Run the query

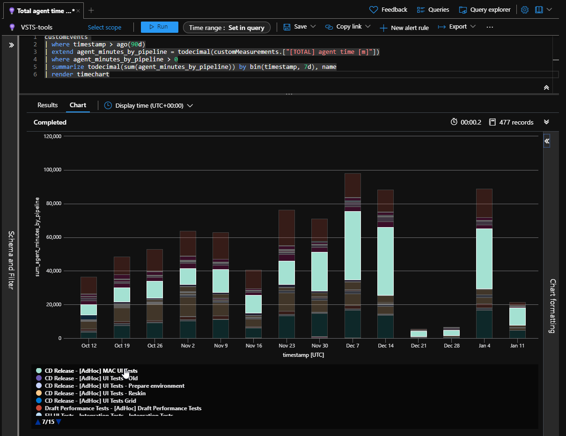(159, 27)
